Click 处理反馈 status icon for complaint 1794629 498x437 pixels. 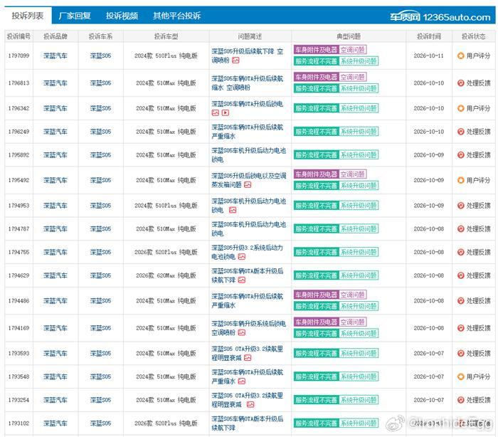tap(460, 275)
